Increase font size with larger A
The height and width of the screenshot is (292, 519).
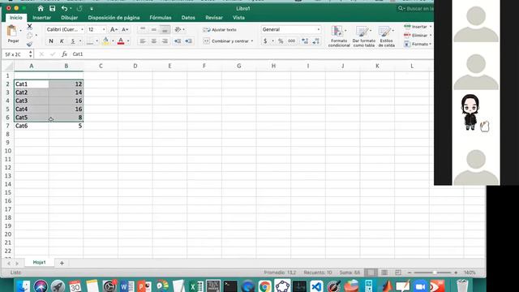coord(113,29)
